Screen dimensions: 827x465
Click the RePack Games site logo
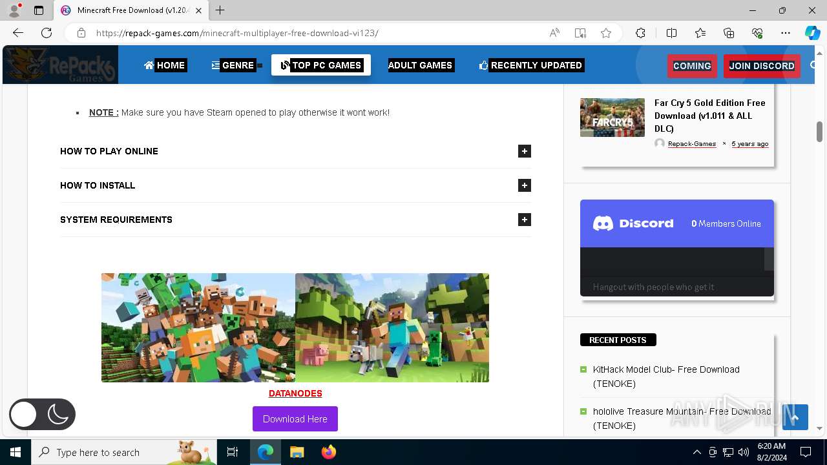click(61, 65)
